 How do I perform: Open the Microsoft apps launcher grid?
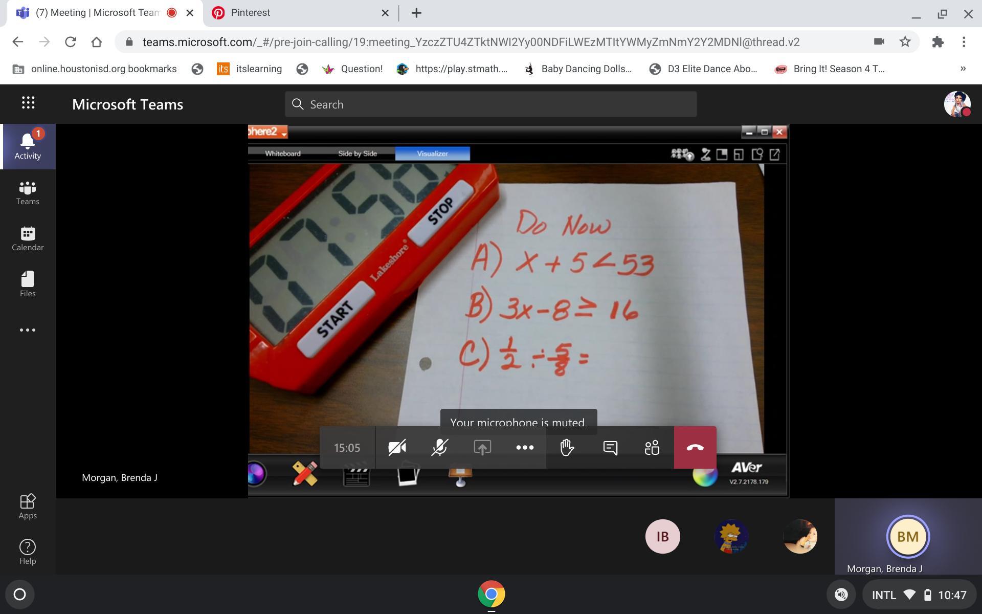[28, 103]
